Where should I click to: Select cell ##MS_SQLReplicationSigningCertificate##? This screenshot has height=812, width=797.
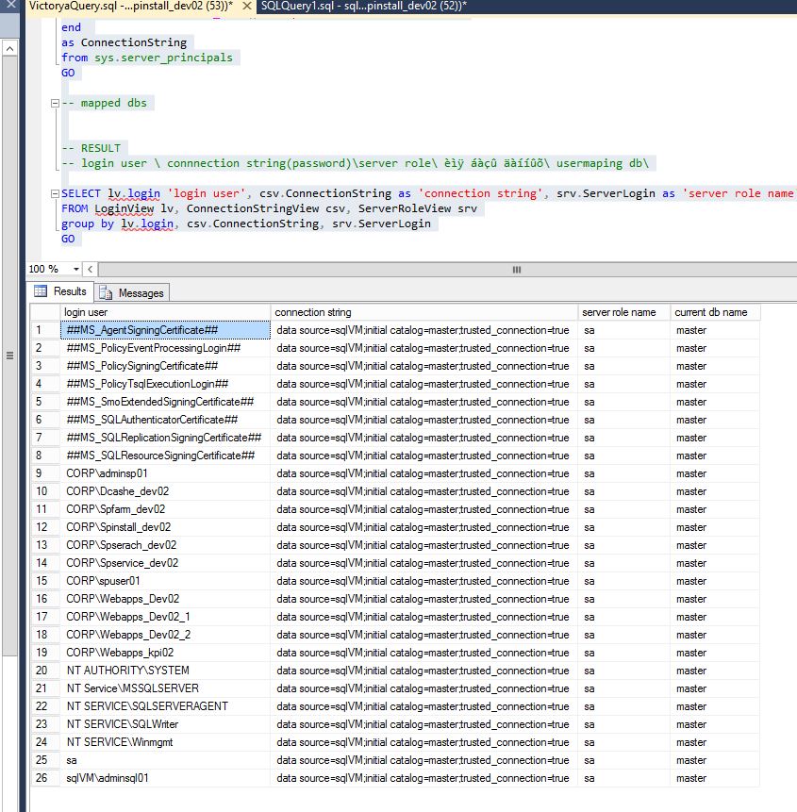coord(165,438)
